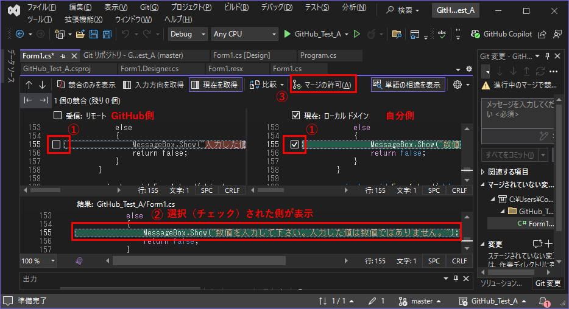Image resolution: width=569 pixels, height=309 pixels.
Task: Click the go to first conflict icon
Action: tap(28, 100)
